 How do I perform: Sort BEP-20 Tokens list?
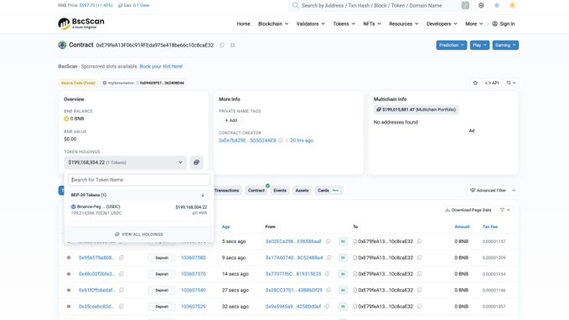point(203,196)
